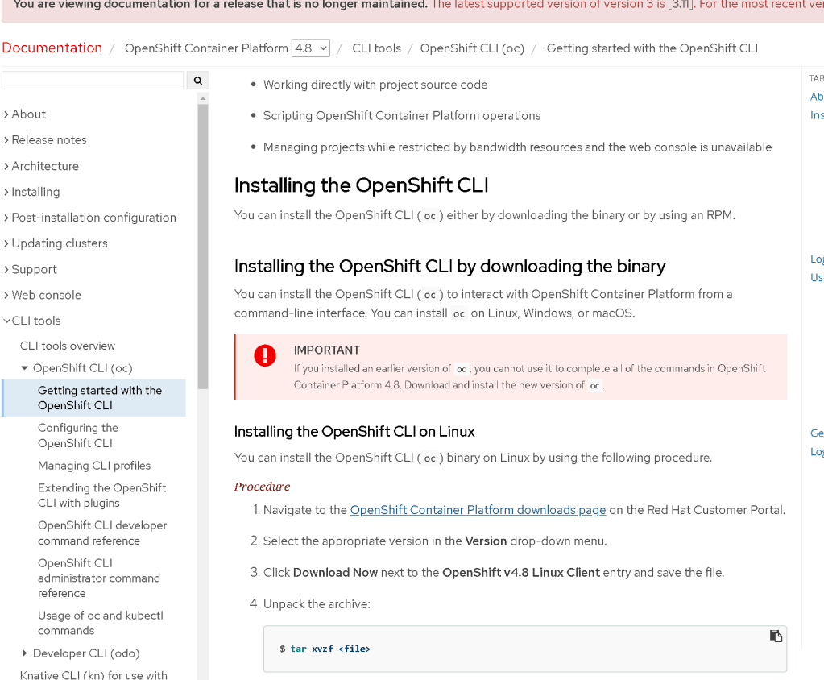
Task: Open OpenShift CLI administrator command reference
Action: point(99,578)
